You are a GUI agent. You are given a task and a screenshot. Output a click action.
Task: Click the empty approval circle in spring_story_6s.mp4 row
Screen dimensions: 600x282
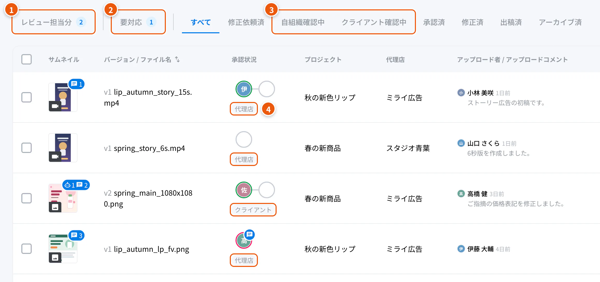(244, 139)
